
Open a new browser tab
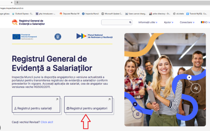[x=17, y=2]
